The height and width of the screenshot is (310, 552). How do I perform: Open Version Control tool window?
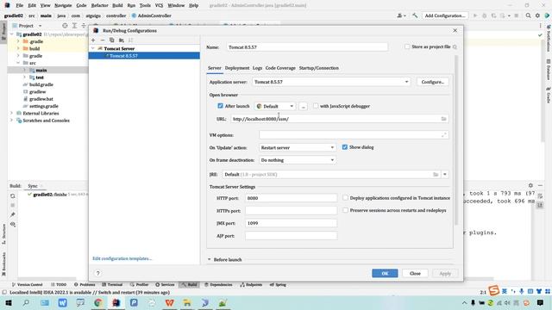27,284
